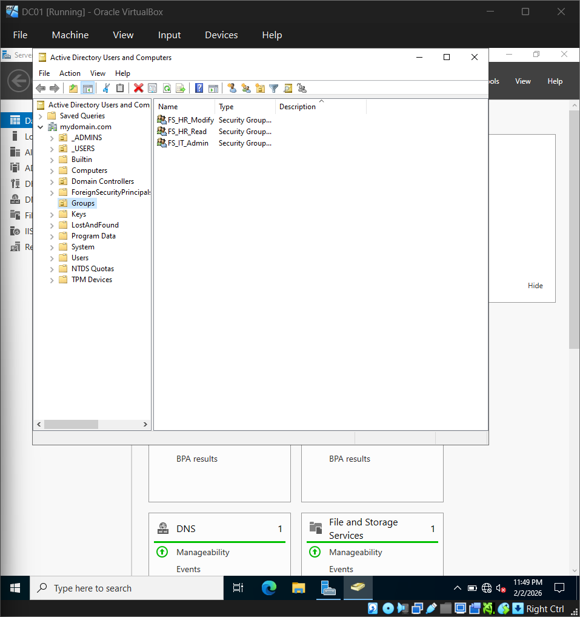Go up one level with folder icon
The image size is (580, 617).
click(73, 88)
